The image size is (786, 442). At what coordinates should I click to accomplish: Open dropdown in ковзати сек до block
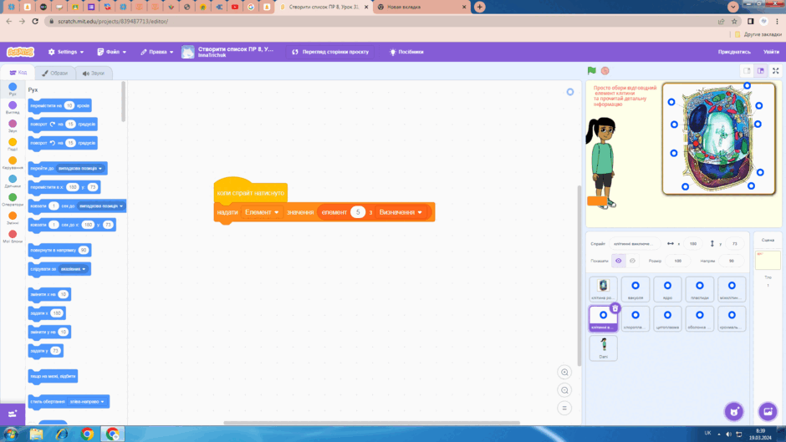(101, 206)
